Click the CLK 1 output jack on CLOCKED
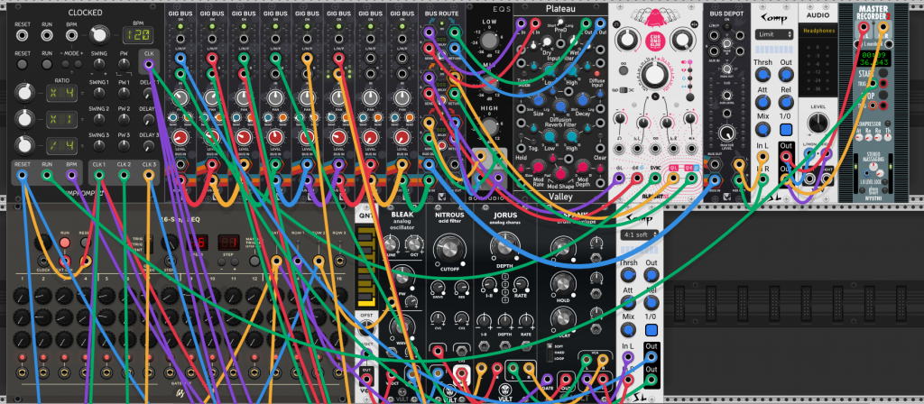 pyautogui.click(x=99, y=174)
